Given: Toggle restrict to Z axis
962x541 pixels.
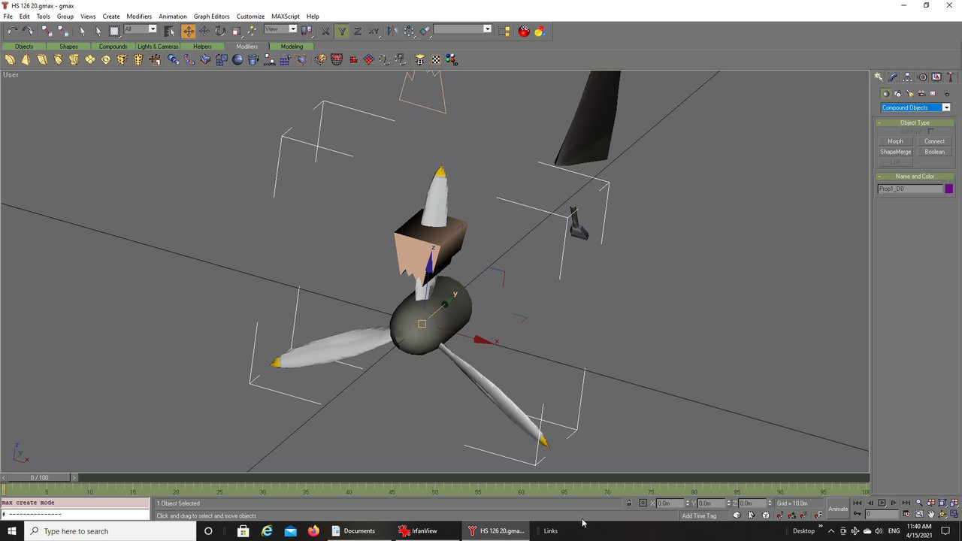Looking at the screenshot, I should pos(357,31).
